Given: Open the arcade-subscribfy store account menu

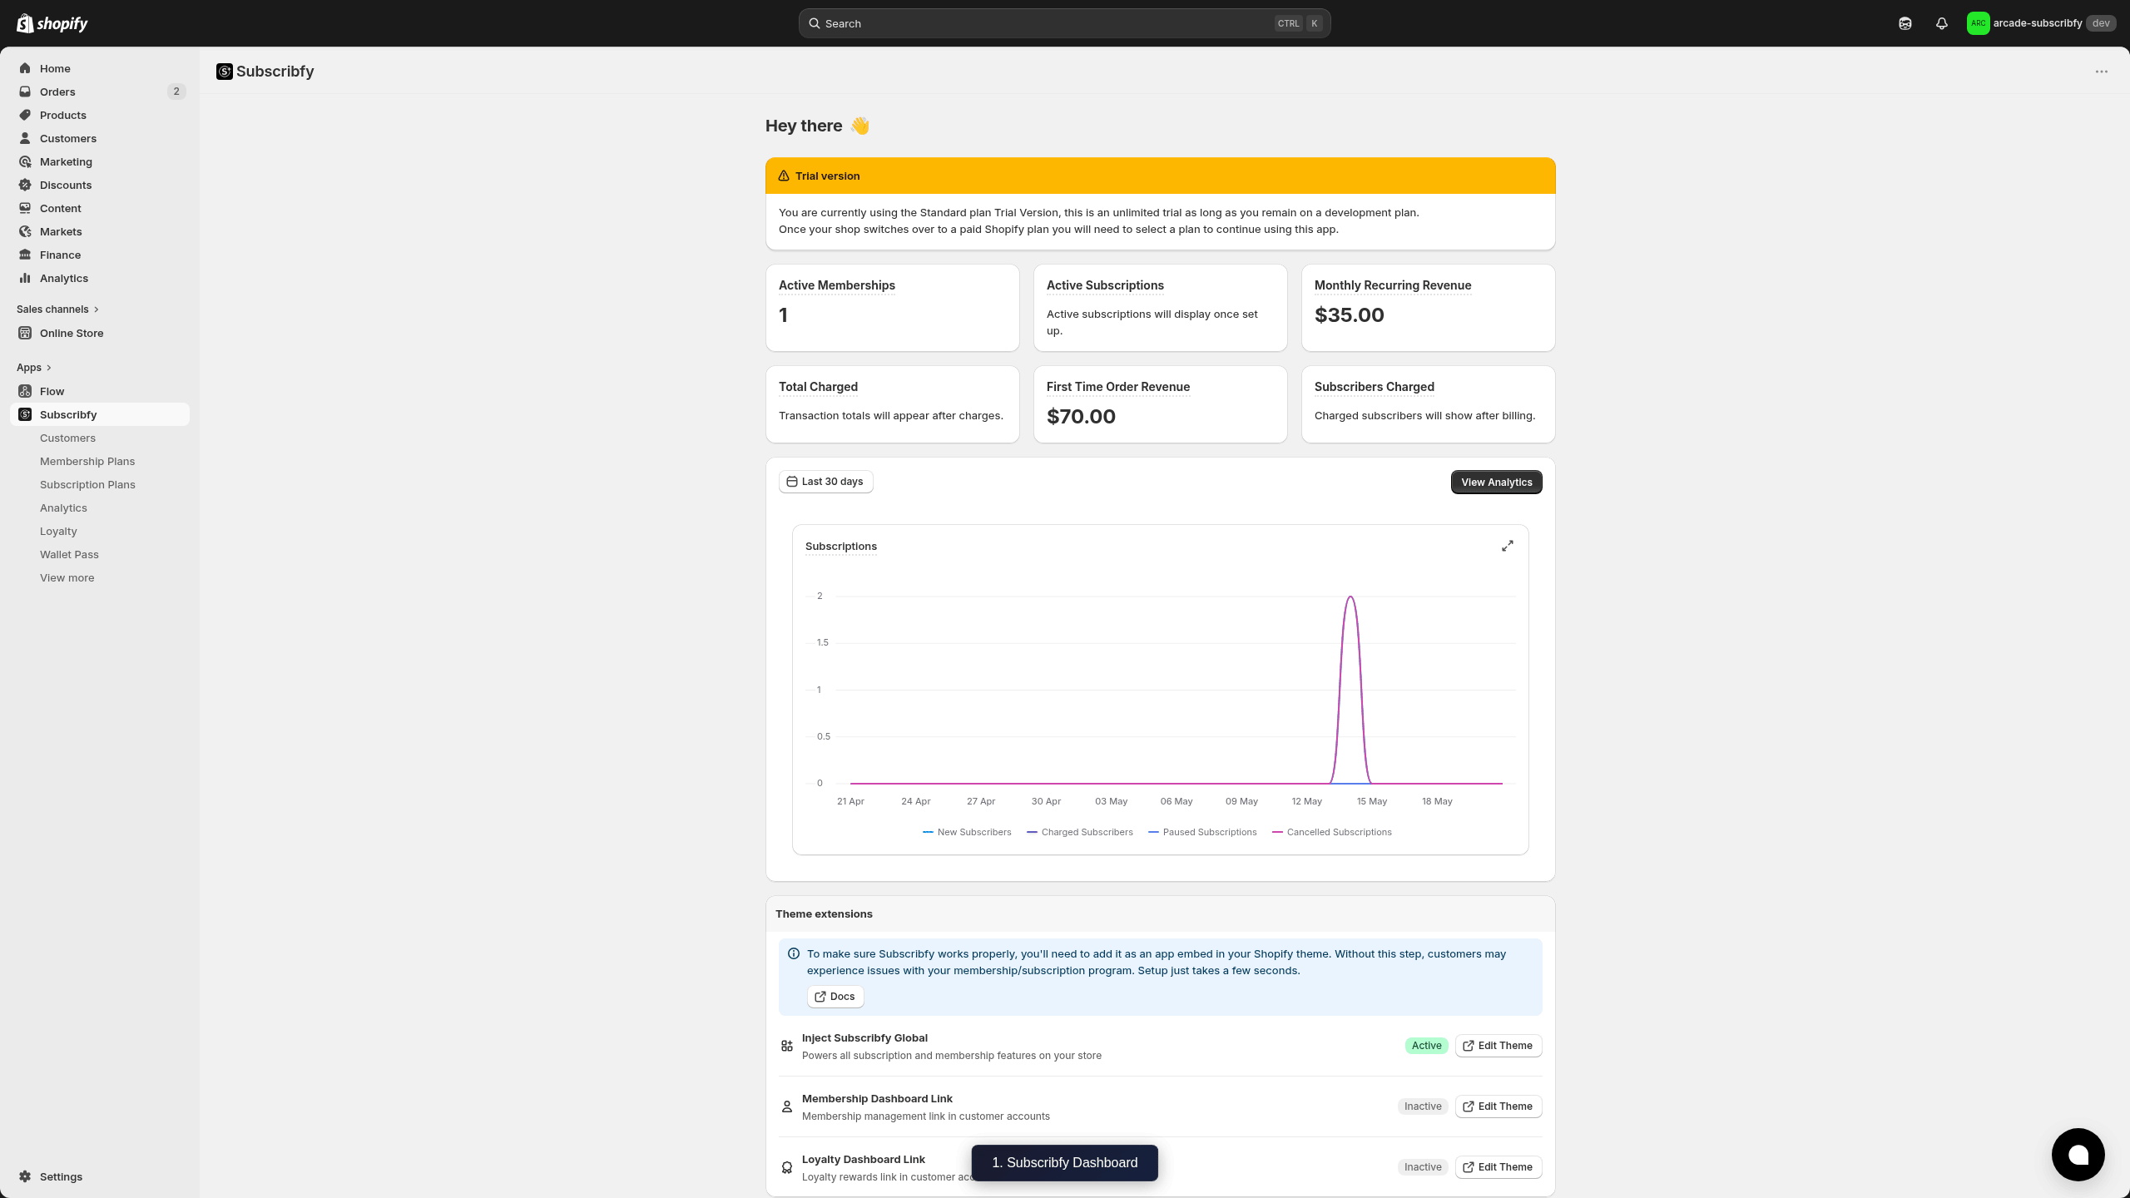Looking at the screenshot, I should [x=2041, y=23].
